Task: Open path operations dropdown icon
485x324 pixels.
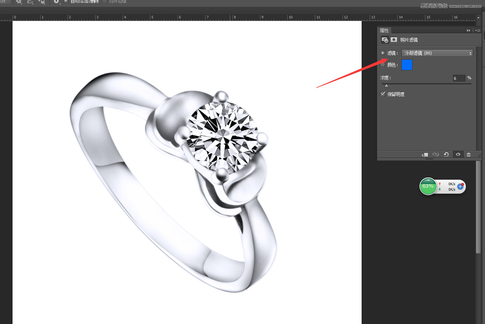Action: coord(20,1)
